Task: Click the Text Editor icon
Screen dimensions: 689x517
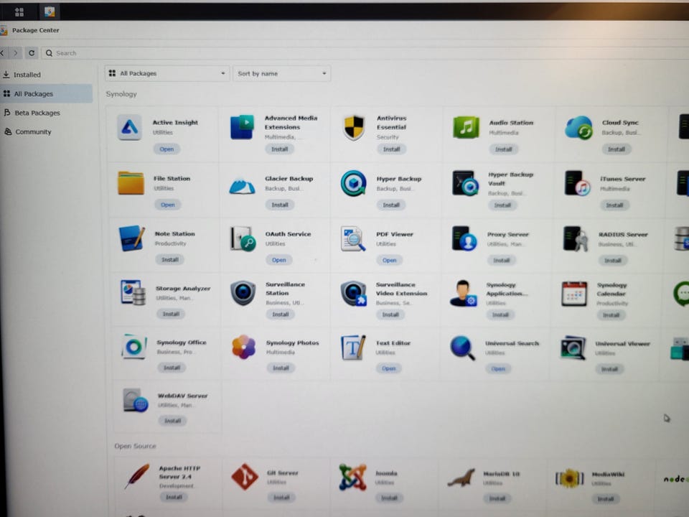Action: click(353, 348)
